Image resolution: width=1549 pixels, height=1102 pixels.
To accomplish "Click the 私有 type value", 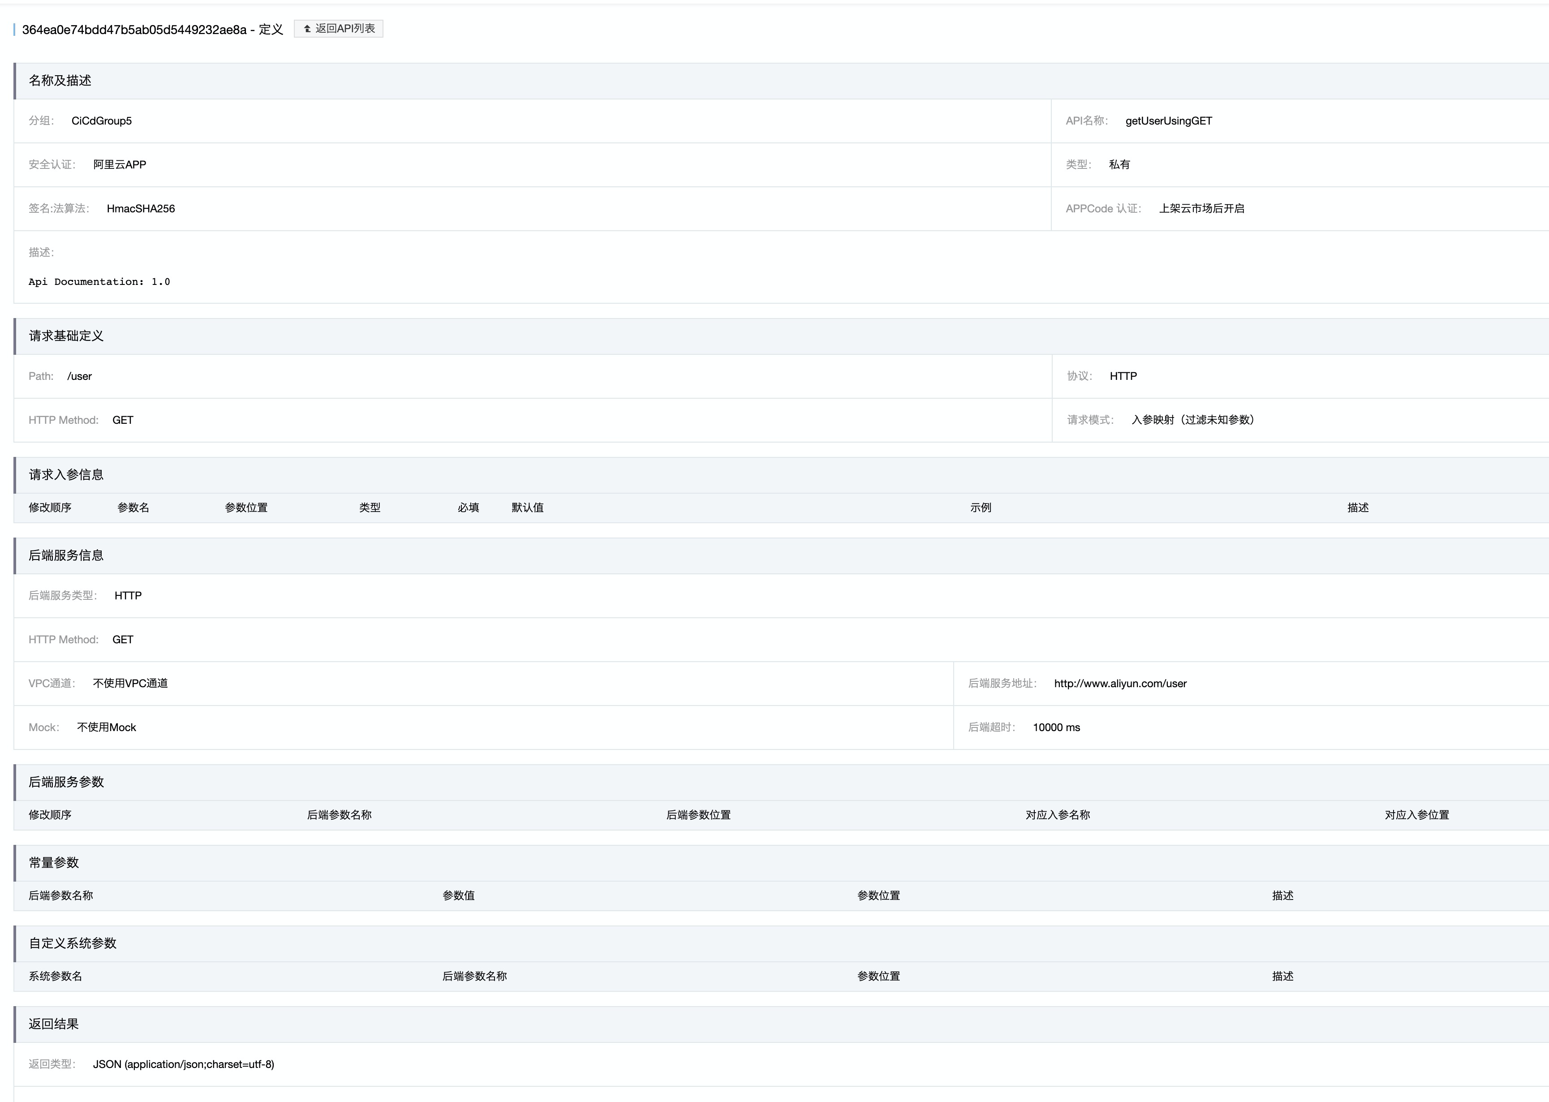I will click(x=1119, y=164).
